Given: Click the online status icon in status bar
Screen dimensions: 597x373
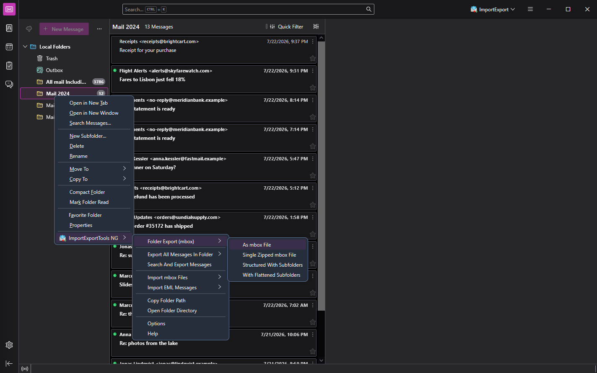Looking at the screenshot, I should click(25, 369).
